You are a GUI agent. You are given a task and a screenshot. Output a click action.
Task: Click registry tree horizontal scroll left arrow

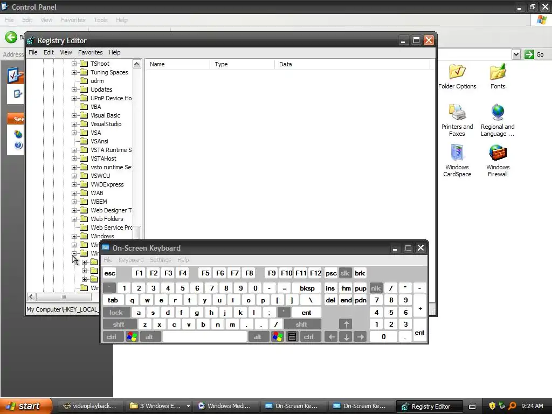pos(31,297)
